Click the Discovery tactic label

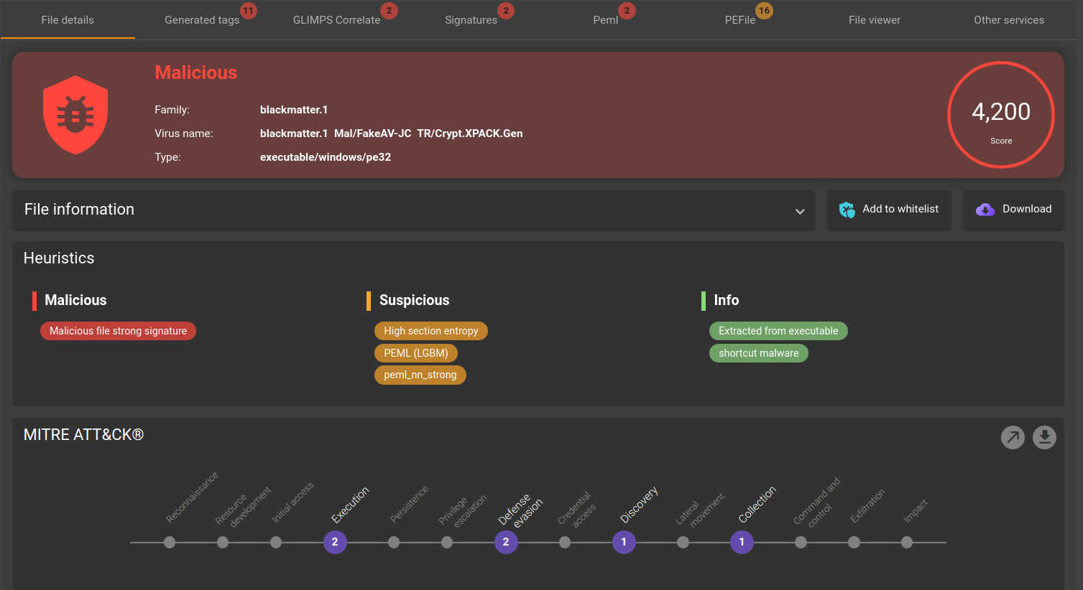click(640, 505)
